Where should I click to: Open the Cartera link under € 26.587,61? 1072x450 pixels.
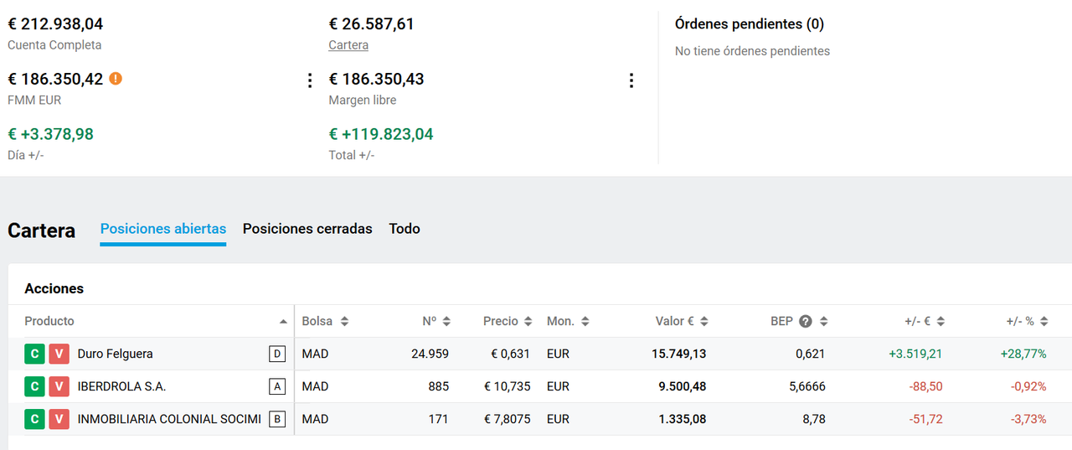click(348, 45)
